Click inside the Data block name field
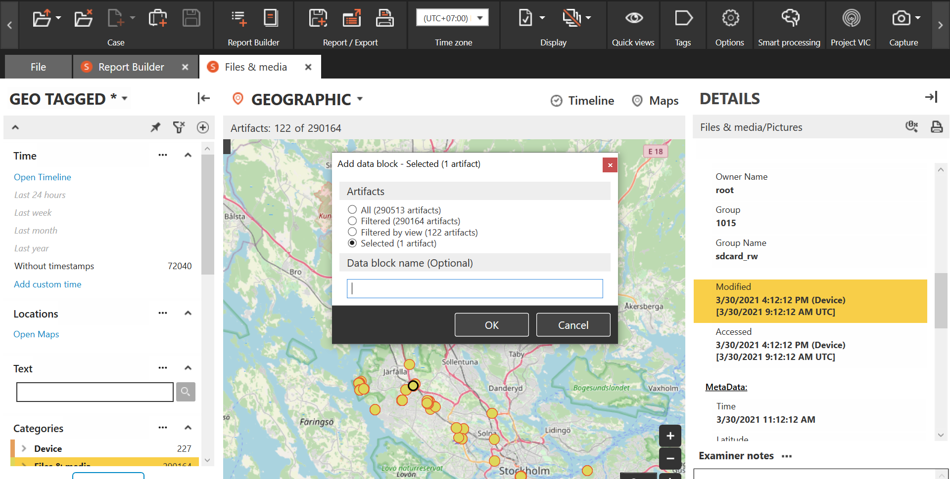The height and width of the screenshot is (479, 950). (475, 288)
